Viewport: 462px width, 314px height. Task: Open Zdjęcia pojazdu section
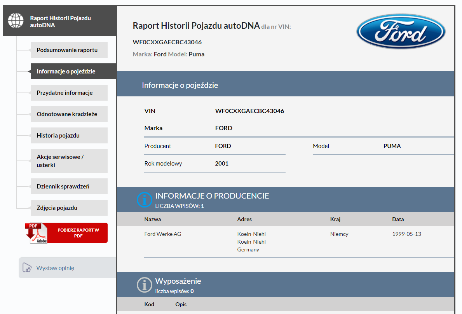[69, 208]
